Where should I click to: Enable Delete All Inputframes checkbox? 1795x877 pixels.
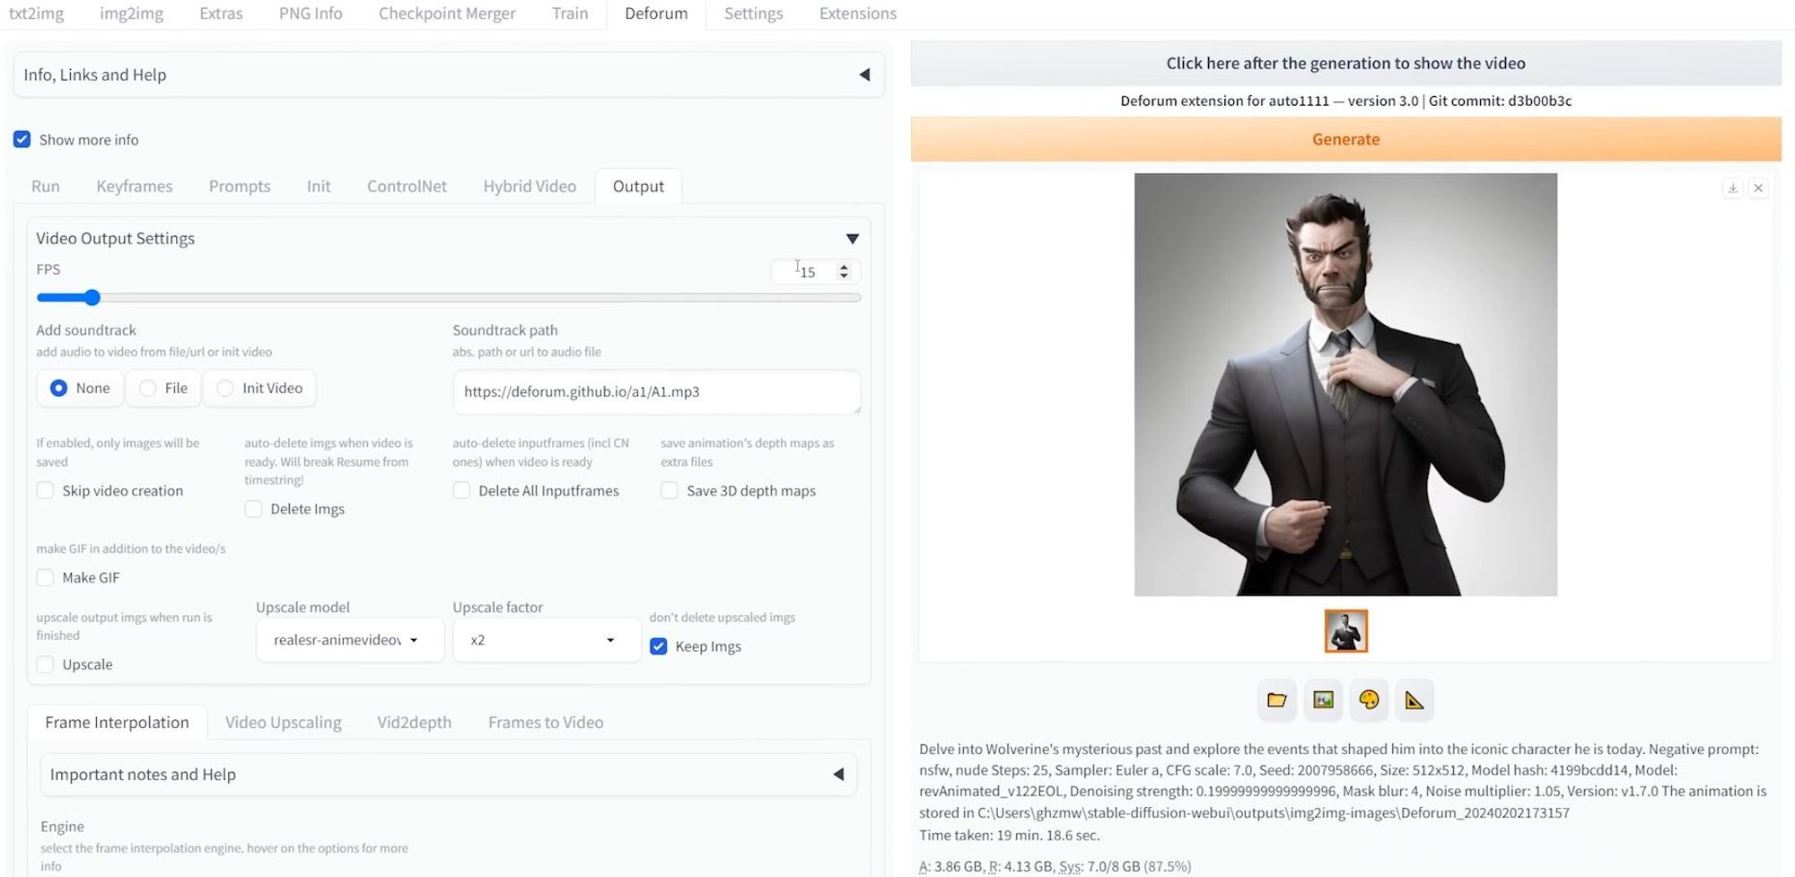461,490
